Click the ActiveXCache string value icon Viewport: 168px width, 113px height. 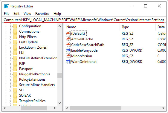[68, 39]
